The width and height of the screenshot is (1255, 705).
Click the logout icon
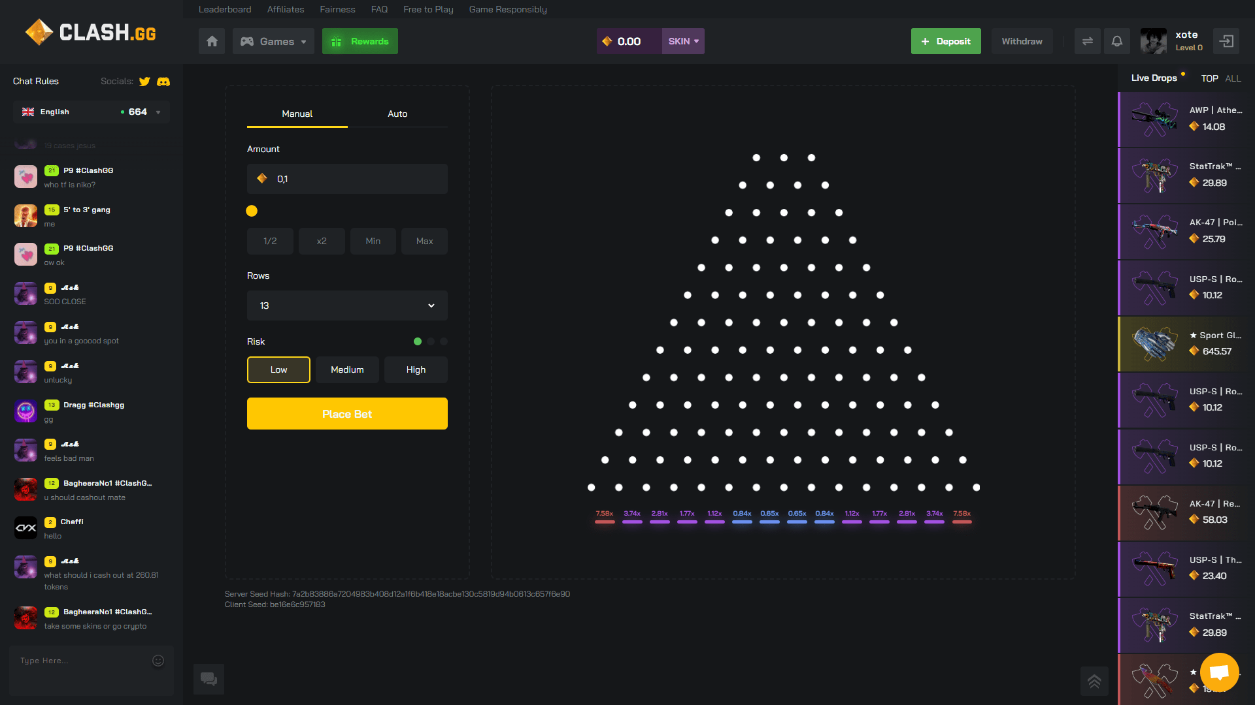[1226, 41]
